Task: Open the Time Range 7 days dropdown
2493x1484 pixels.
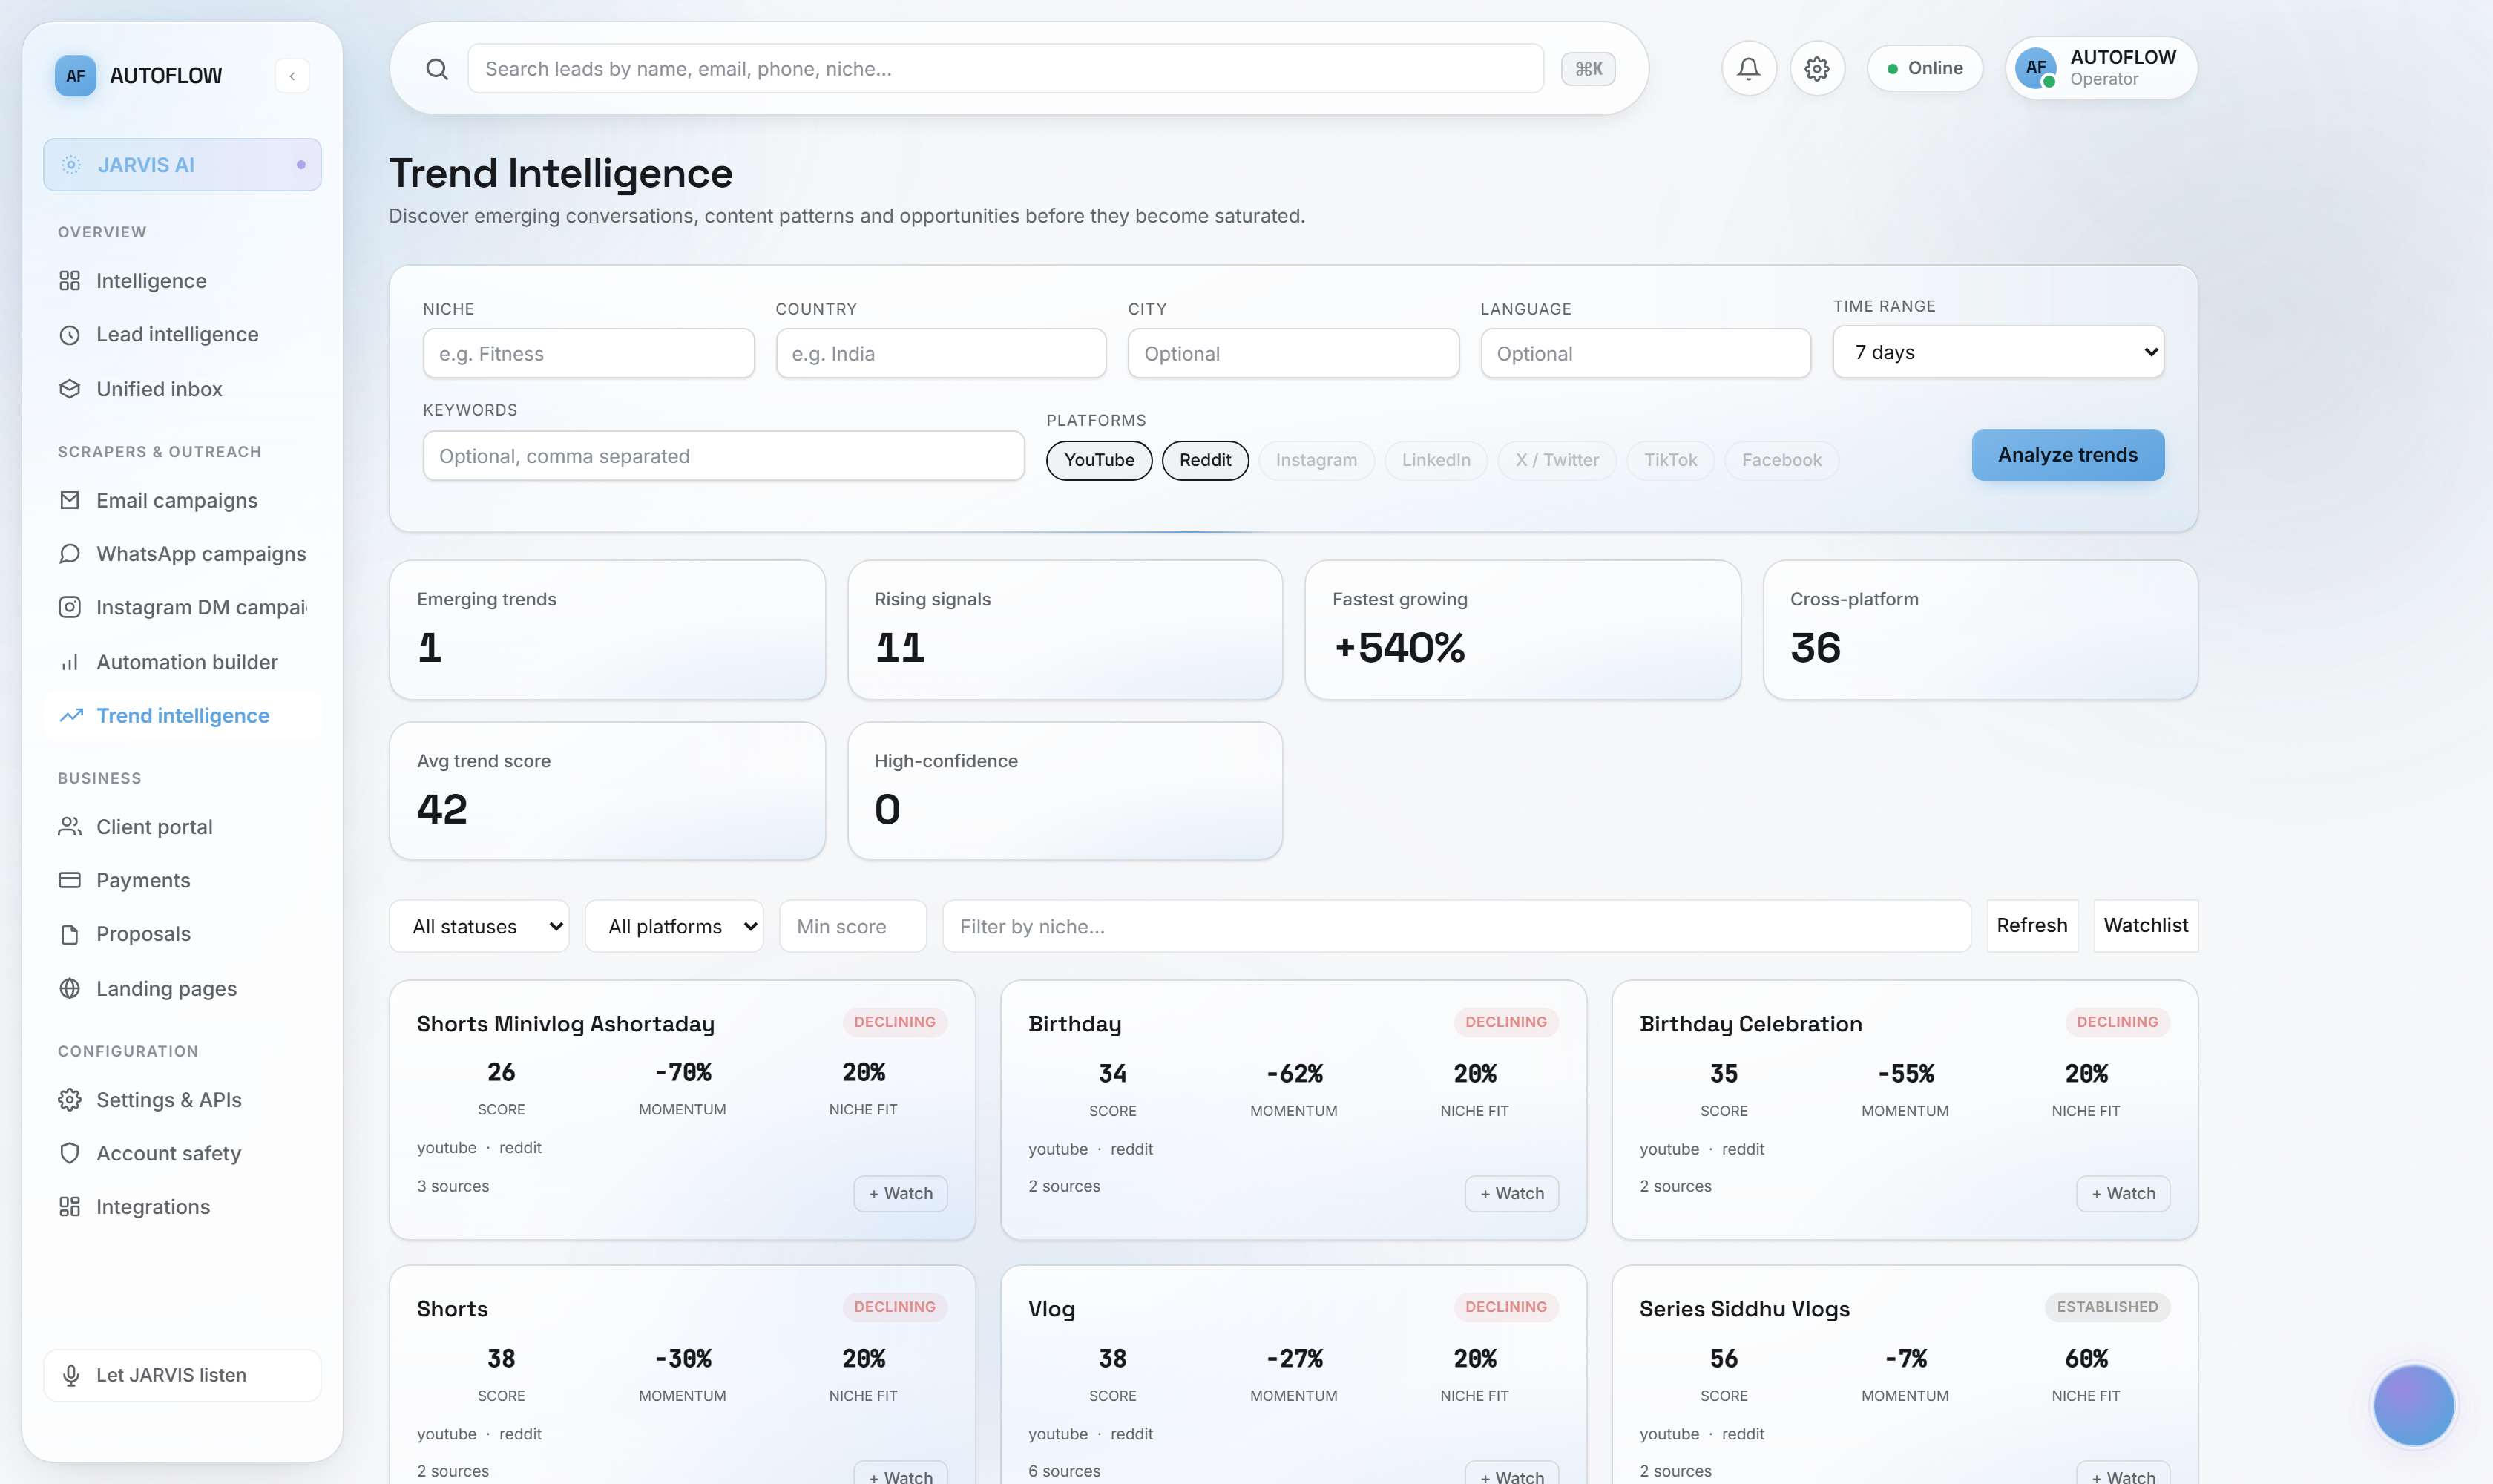Action: [x=1998, y=352]
